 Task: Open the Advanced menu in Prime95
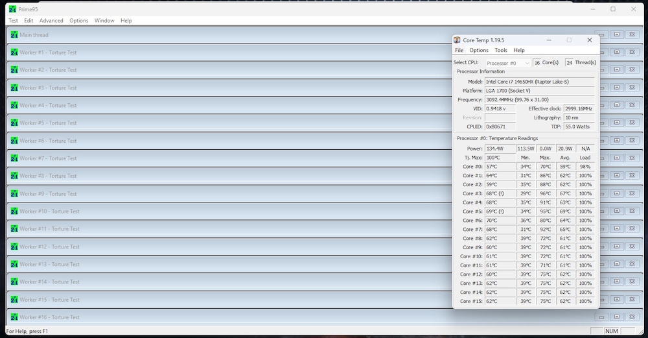(51, 21)
